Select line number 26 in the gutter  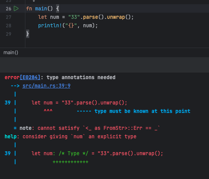[8, 9]
